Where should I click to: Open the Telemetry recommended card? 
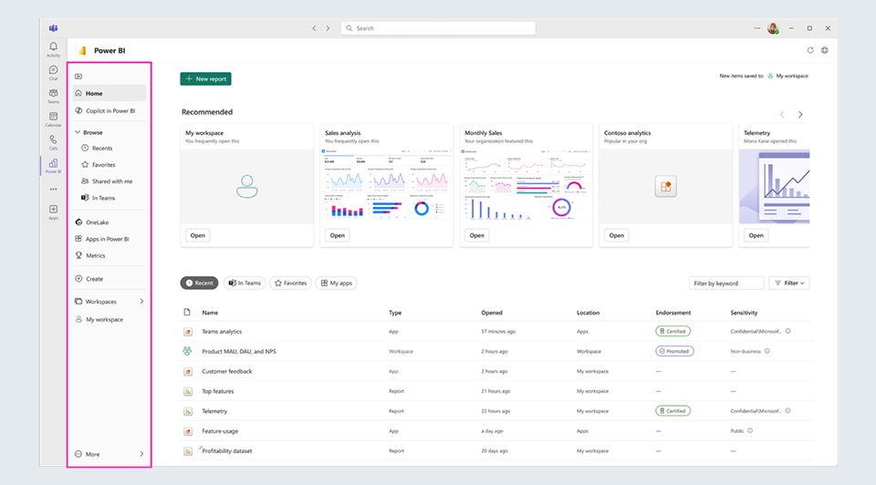[756, 235]
